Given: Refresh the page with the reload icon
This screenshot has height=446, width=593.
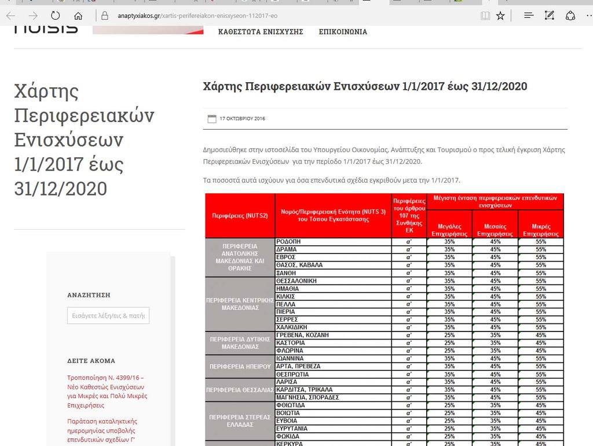Looking at the screenshot, I should tap(55, 16).
